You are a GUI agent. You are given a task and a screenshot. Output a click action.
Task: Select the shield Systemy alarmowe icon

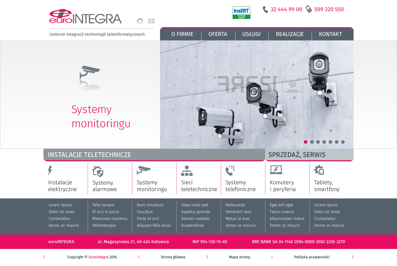[x=98, y=171]
